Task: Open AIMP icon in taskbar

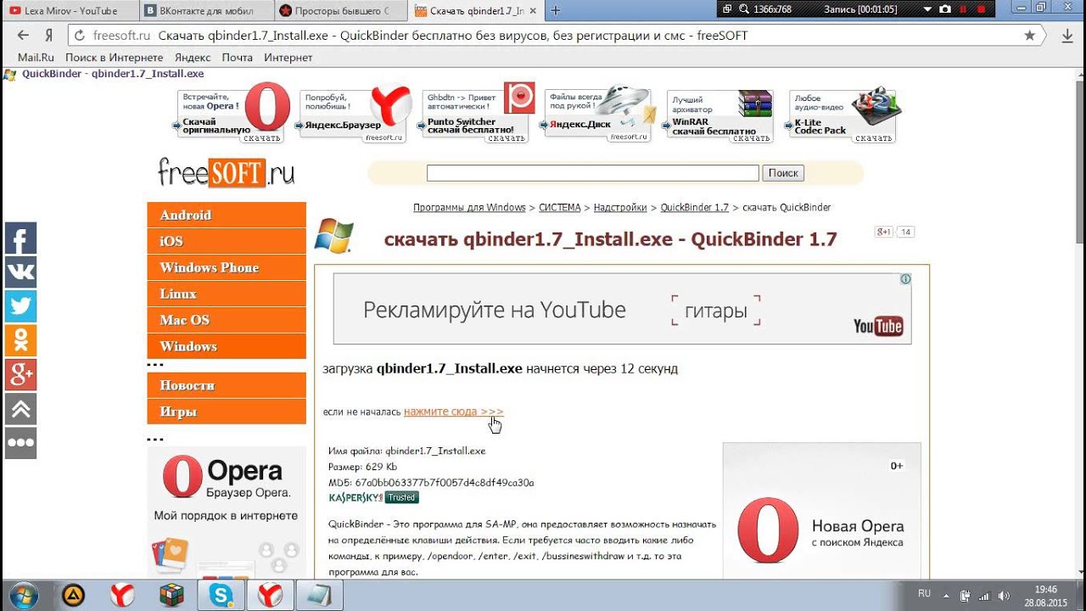Action: click(x=75, y=595)
